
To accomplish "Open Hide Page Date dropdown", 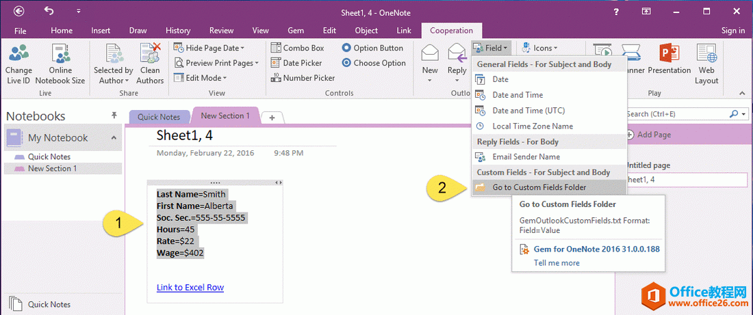I will tap(209, 48).
